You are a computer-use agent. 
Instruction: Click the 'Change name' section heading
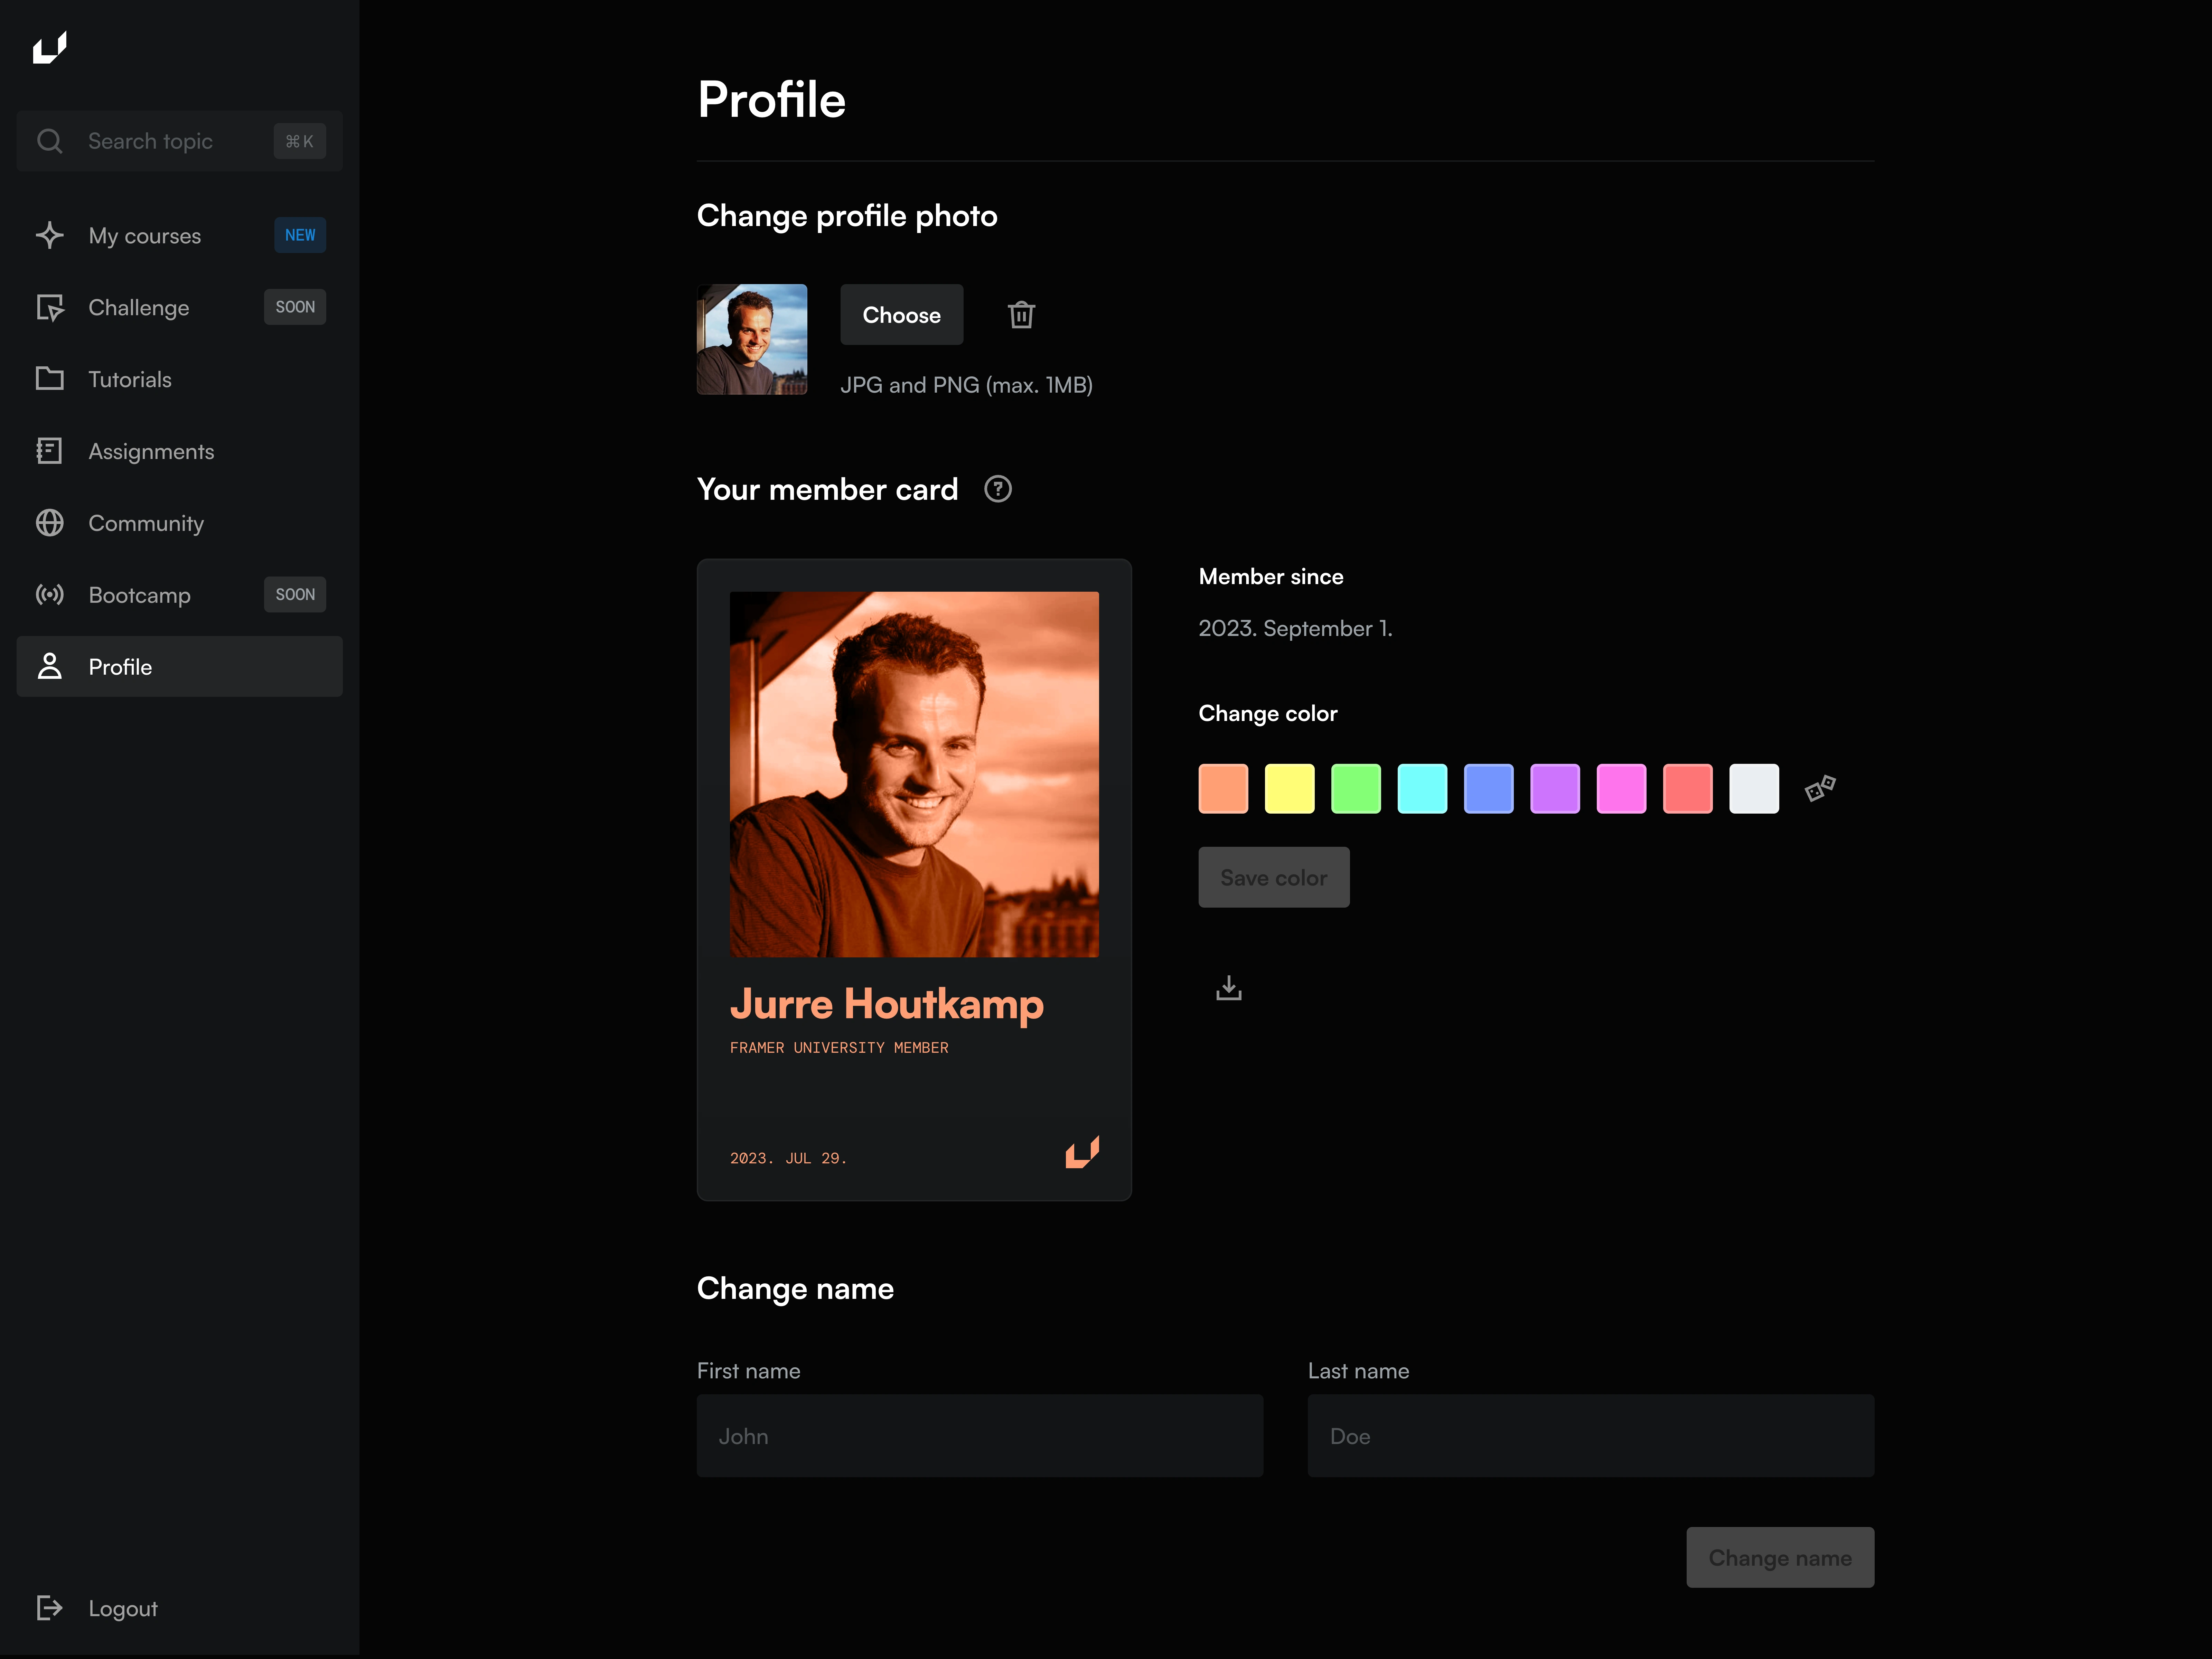(x=795, y=1288)
